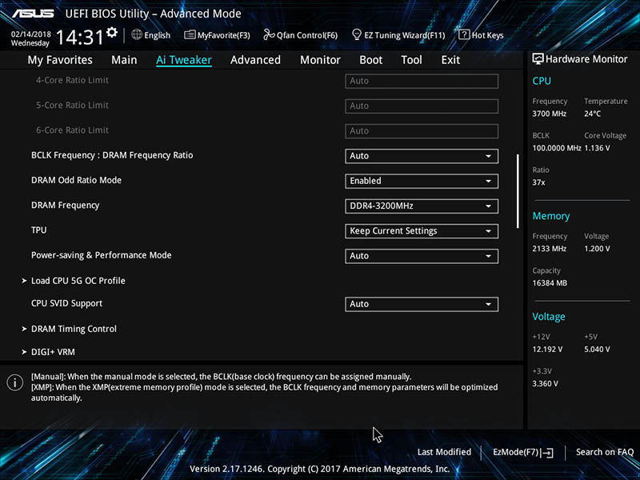Click Search on FAQ
This screenshot has width=640, height=480.
coord(605,452)
